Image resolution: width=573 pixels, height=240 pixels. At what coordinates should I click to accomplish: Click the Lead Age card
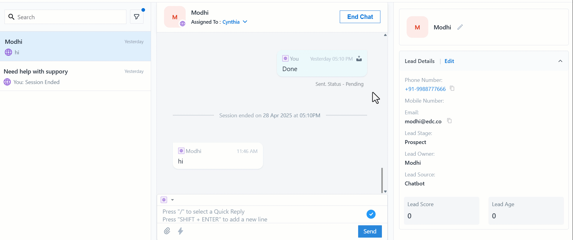tap(526, 211)
